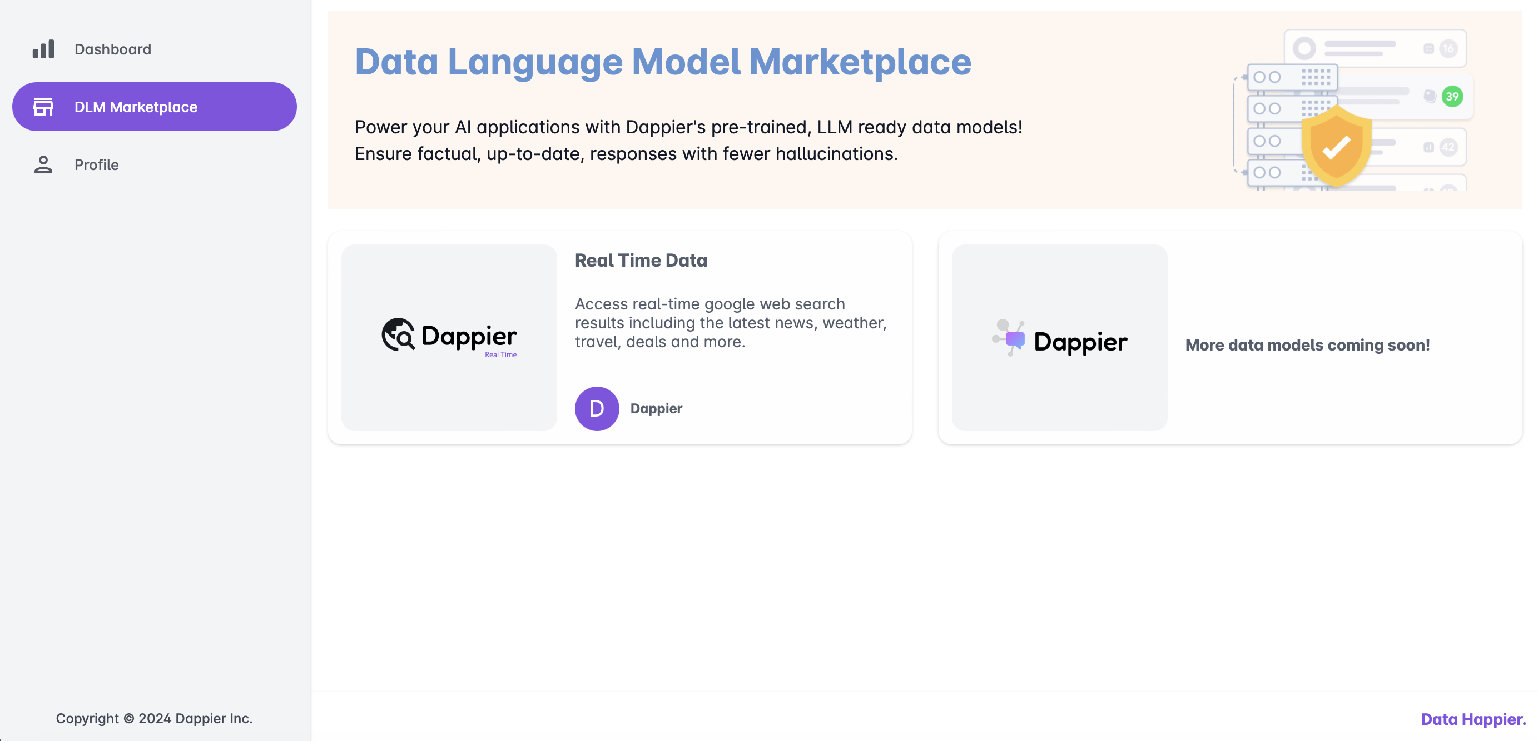Select the DLM Marketplace menu item
Screen dimensions: 1538x741
[x=136, y=107]
